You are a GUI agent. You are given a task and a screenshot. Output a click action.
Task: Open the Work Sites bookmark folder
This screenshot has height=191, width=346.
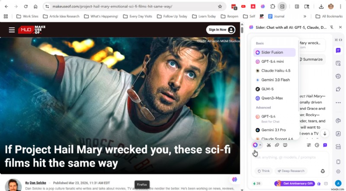click(27, 16)
